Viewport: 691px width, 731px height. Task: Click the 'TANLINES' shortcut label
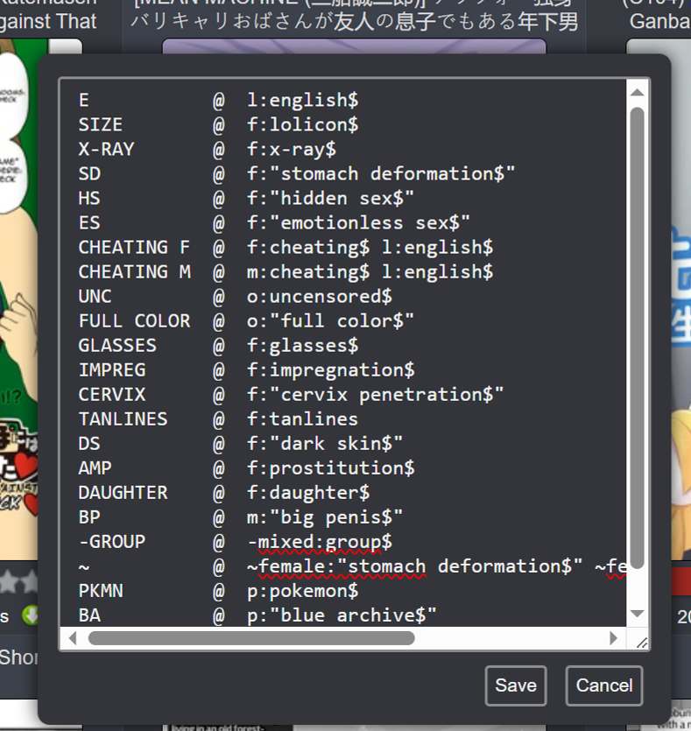(x=123, y=419)
